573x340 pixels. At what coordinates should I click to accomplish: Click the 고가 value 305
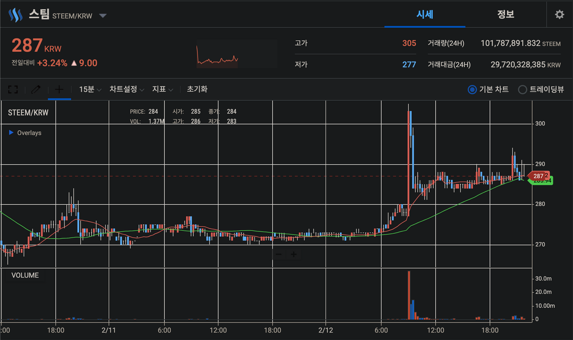(409, 43)
